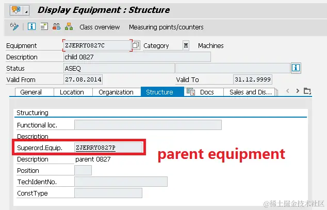The image size is (327, 210).
Task: Click the Position field
Action: 83,170
